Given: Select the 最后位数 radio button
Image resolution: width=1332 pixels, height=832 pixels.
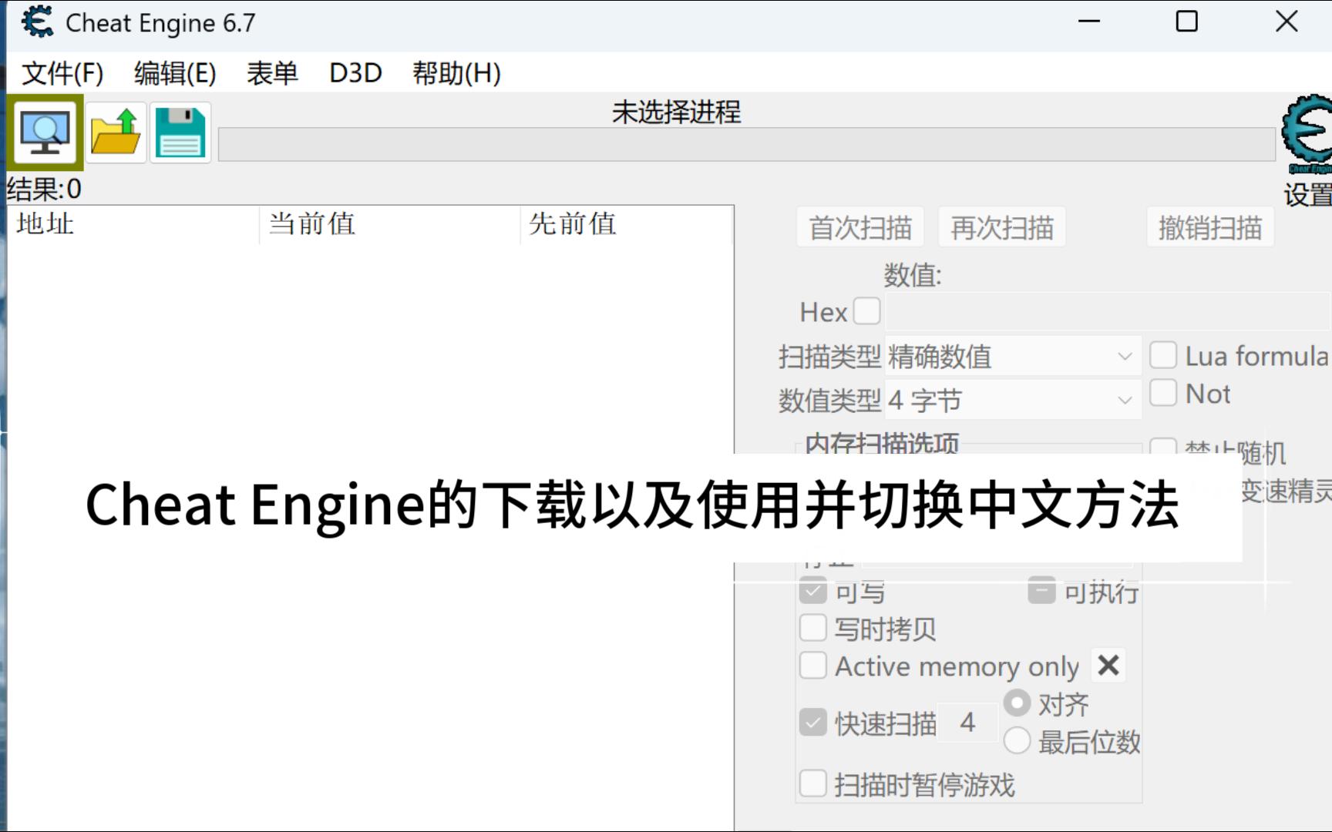Looking at the screenshot, I should tap(1017, 740).
